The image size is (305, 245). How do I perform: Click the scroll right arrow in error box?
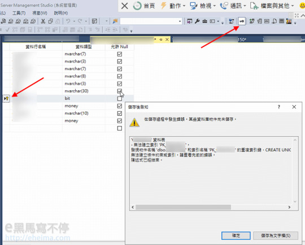point(289,207)
